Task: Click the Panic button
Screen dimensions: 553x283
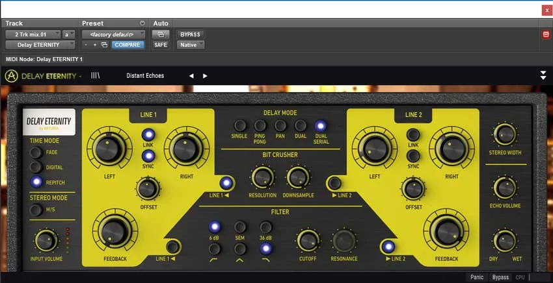Action: [476, 277]
